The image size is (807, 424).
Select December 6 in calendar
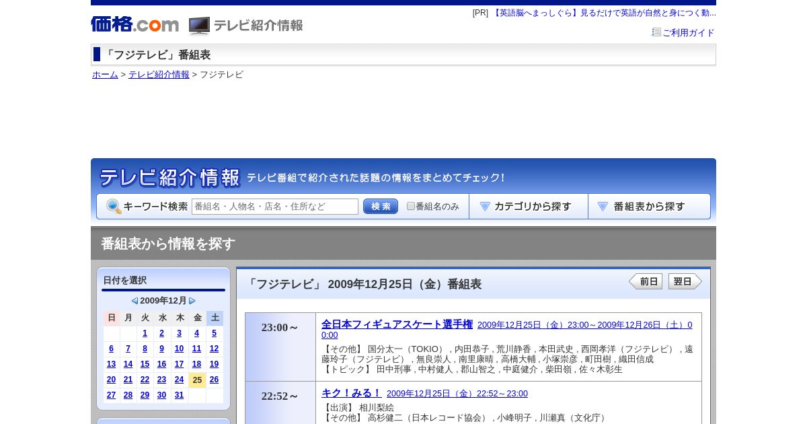click(111, 349)
